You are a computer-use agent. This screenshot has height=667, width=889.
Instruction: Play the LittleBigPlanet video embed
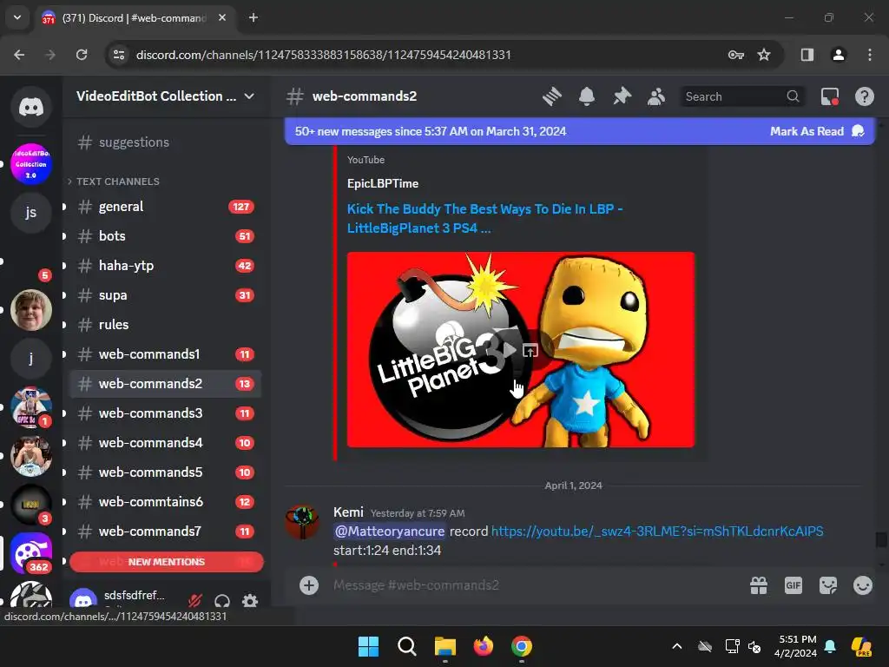[x=510, y=350]
